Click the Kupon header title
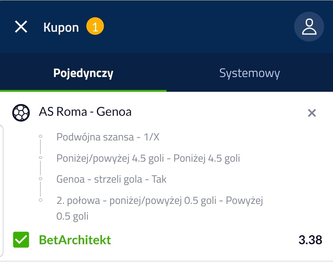This screenshot has width=333, height=263. coord(61,28)
